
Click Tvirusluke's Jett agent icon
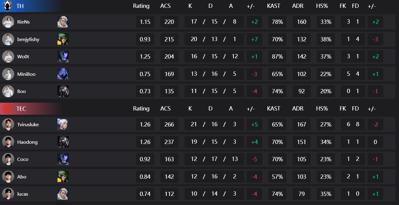[x=63, y=124]
